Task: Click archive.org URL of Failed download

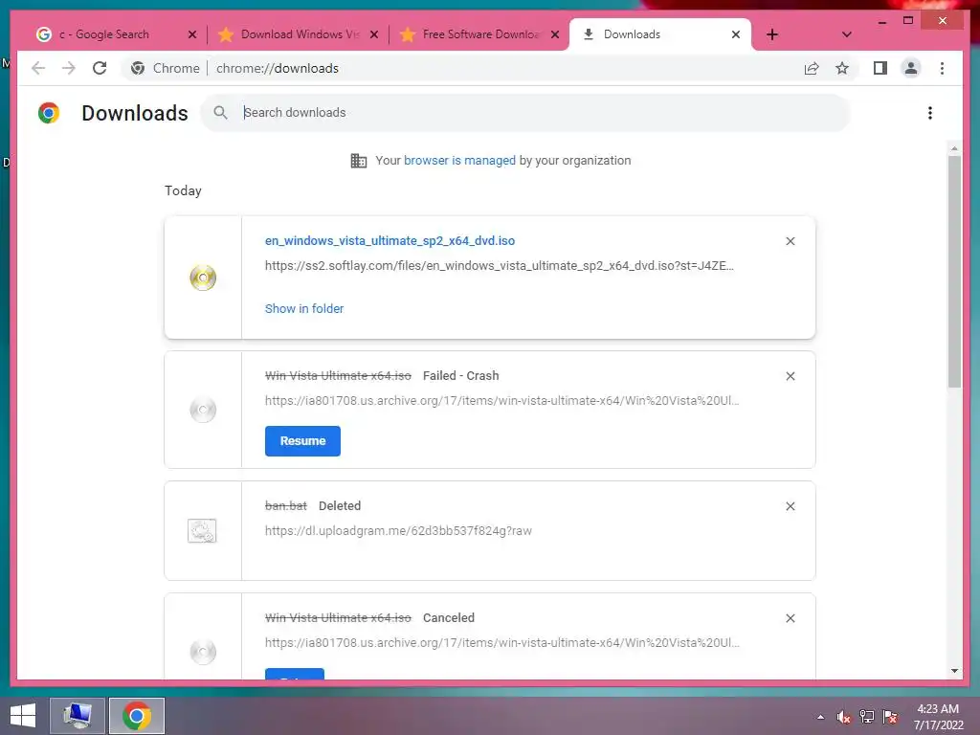Action: click(501, 401)
